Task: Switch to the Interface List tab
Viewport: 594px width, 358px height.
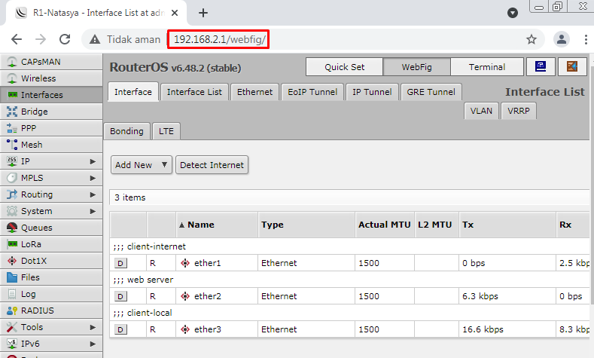Action: point(194,92)
